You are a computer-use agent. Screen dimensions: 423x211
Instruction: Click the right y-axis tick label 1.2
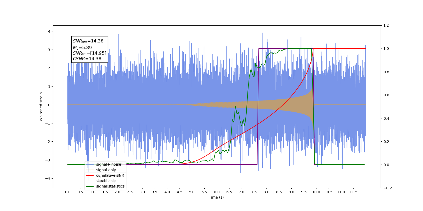(386, 26)
